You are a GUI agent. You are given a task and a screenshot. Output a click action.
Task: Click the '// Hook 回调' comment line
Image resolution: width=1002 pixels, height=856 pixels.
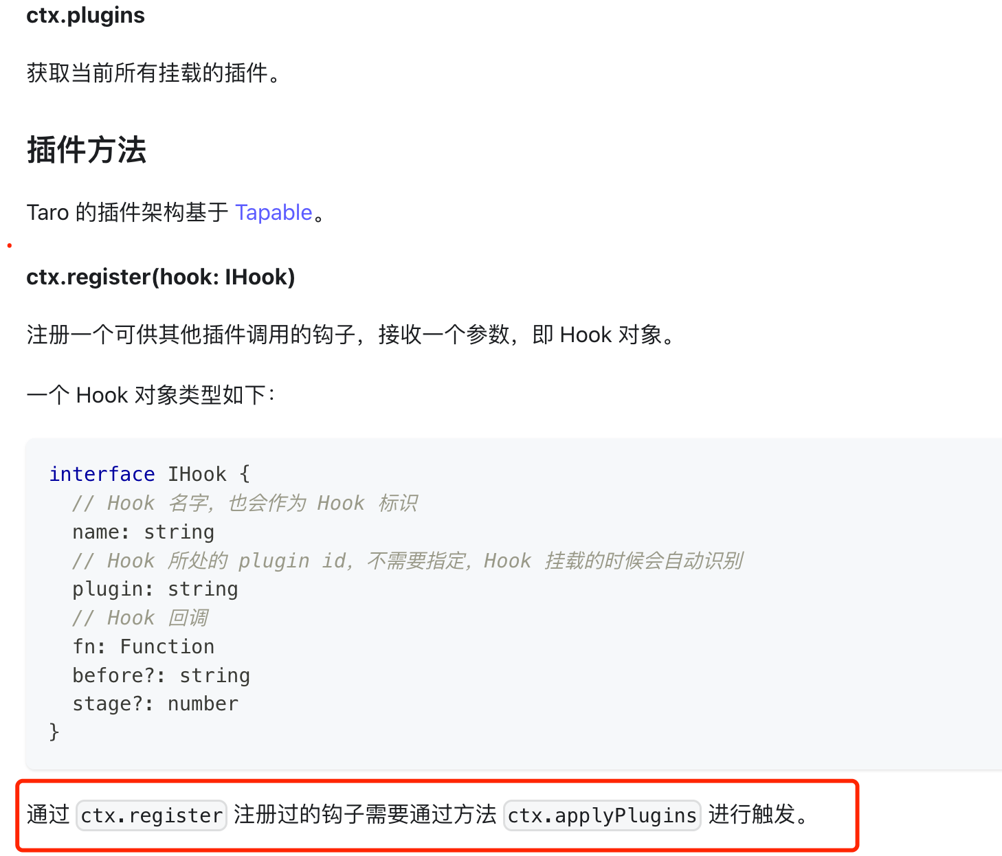[140, 618]
